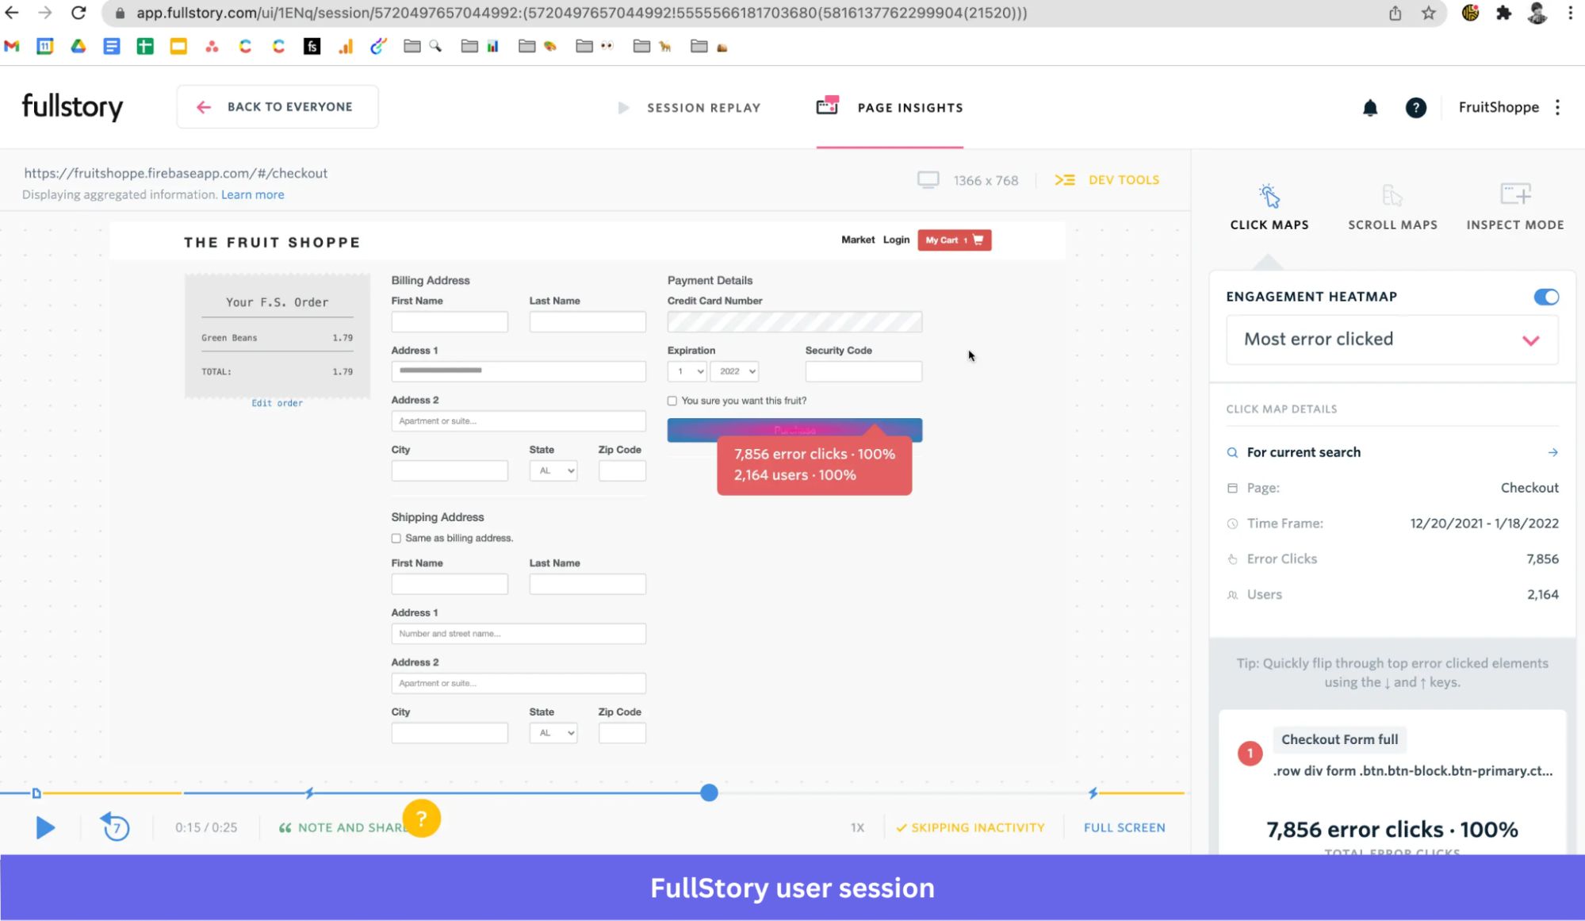The height and width of the screenshot is (921, 1585).
Task: Disable the Engagement Heatmap toggle
Action: [1545, 297]
